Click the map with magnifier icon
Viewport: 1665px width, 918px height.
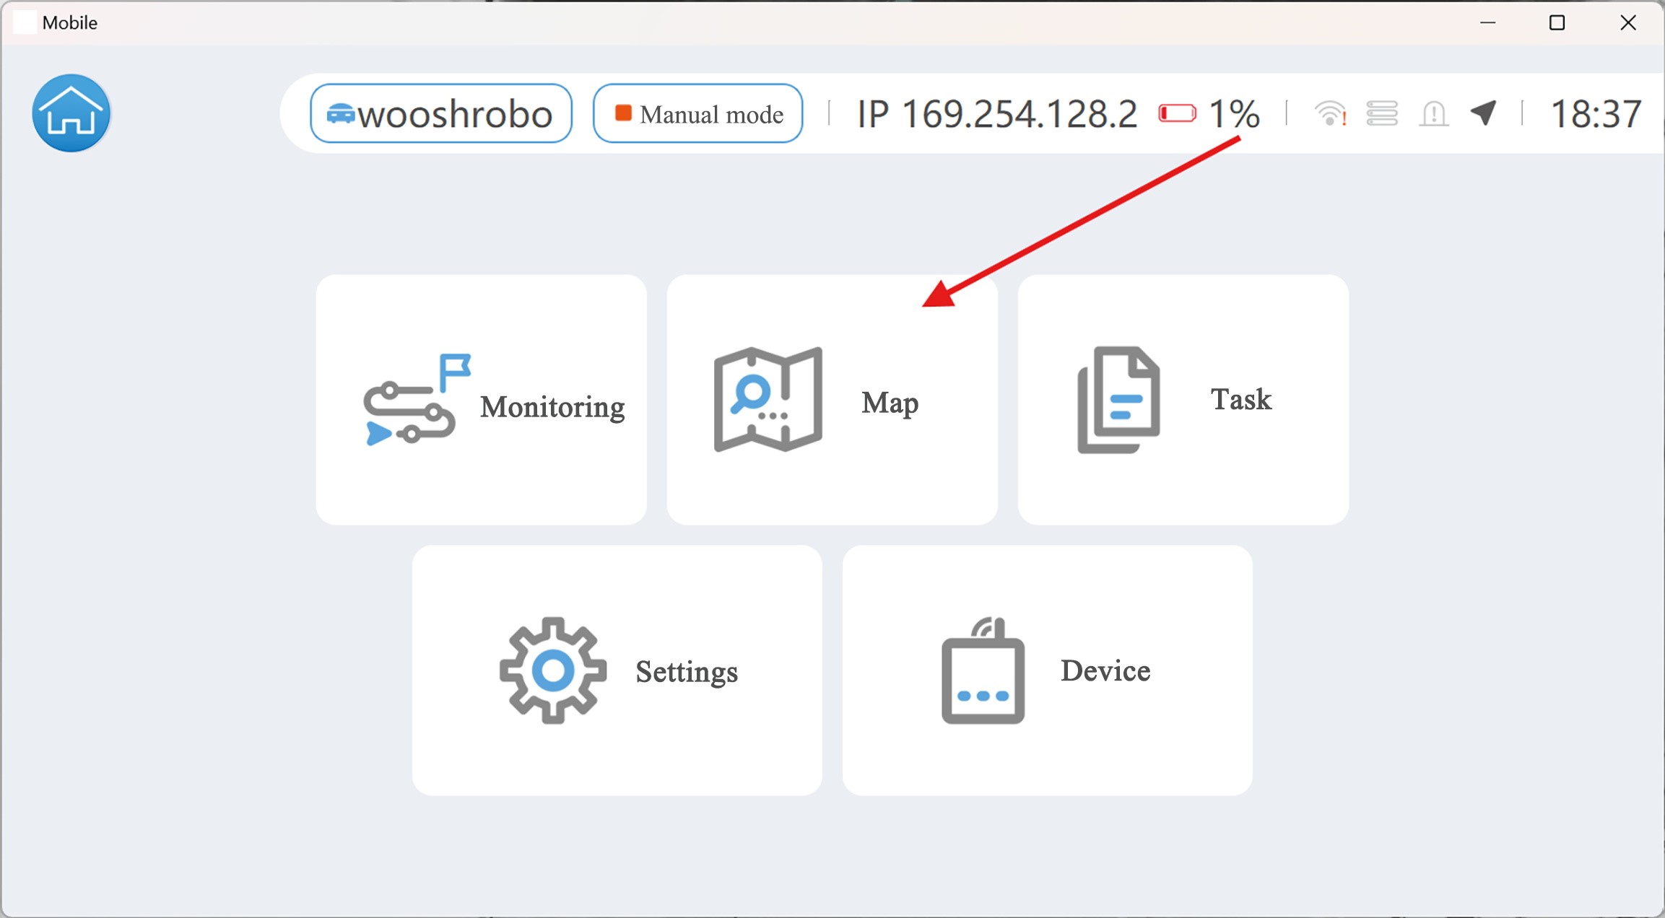click(x=768, y=399)
